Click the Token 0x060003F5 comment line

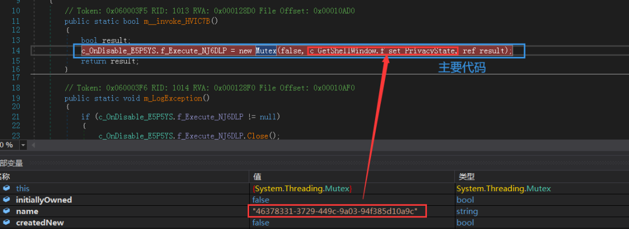click(x=210, y=11)
